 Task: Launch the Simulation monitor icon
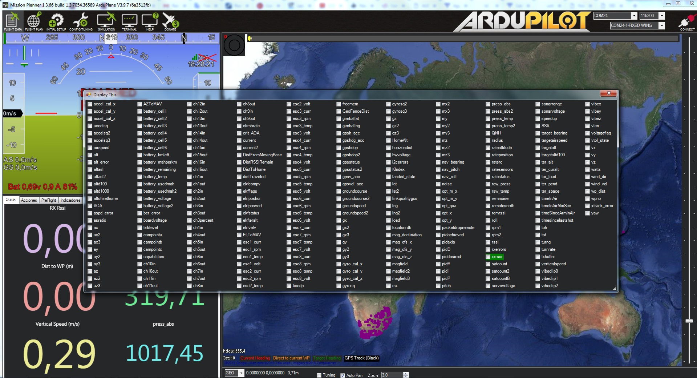pos(106,21)
